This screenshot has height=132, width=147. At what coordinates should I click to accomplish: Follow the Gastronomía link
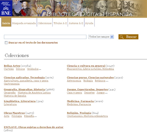click(x=12, y=84)
